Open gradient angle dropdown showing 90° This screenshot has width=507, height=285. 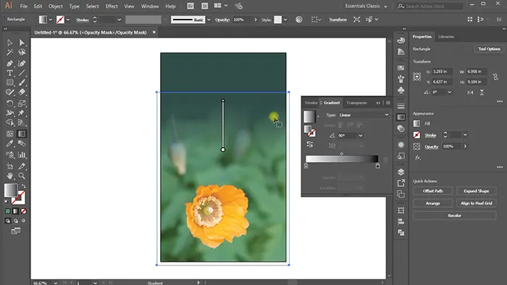[x=361, y=135]
